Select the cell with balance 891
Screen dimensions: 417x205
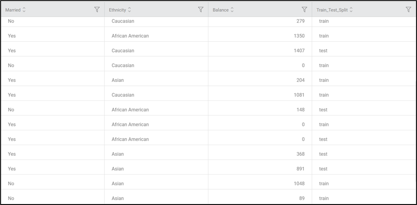pyautogui.click(x=300, y=169)
